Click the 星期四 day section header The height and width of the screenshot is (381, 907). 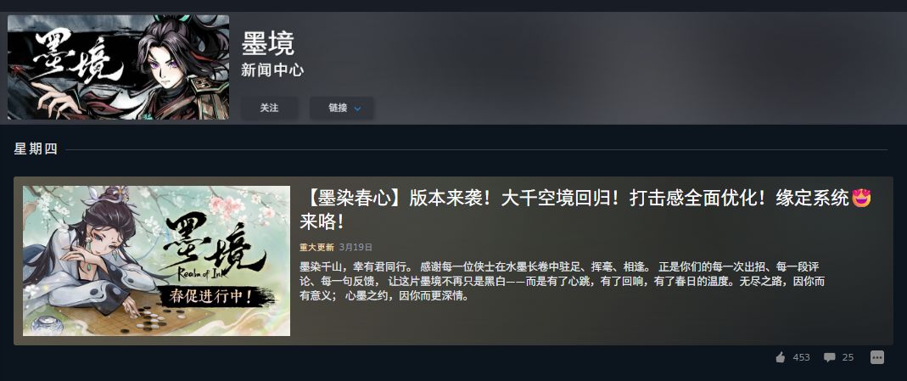[36, 149]
